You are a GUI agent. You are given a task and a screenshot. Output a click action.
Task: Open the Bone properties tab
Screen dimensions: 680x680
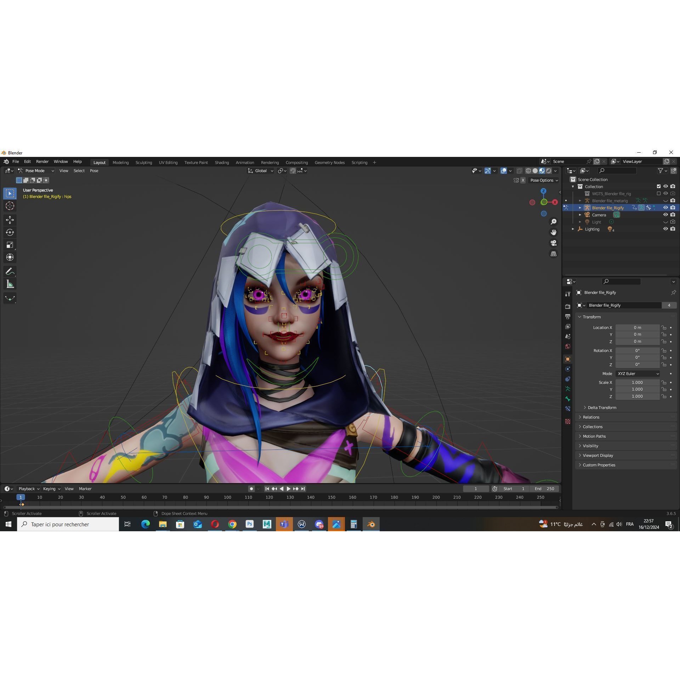click(x=568, y=399)
